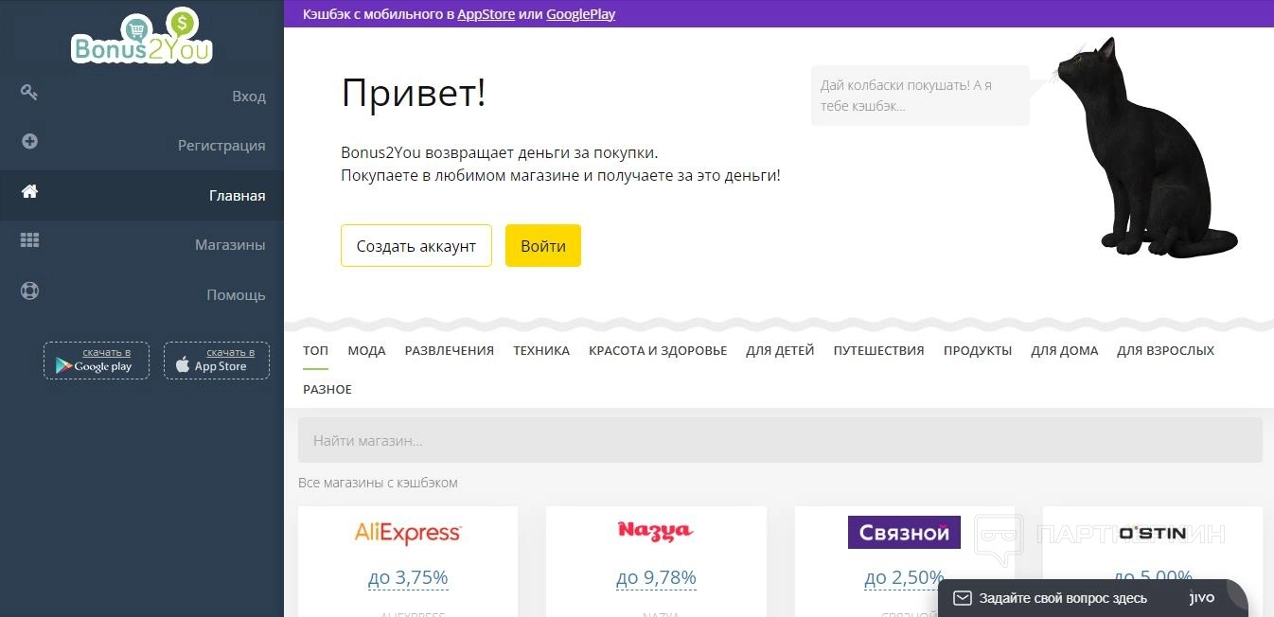1274x617 pixels.
Task: Click the Bonus2You logo
Action: click(x=142, y=36)
